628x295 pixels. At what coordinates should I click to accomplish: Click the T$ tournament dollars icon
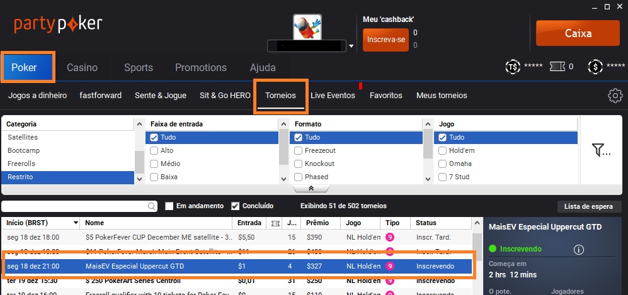513,66
